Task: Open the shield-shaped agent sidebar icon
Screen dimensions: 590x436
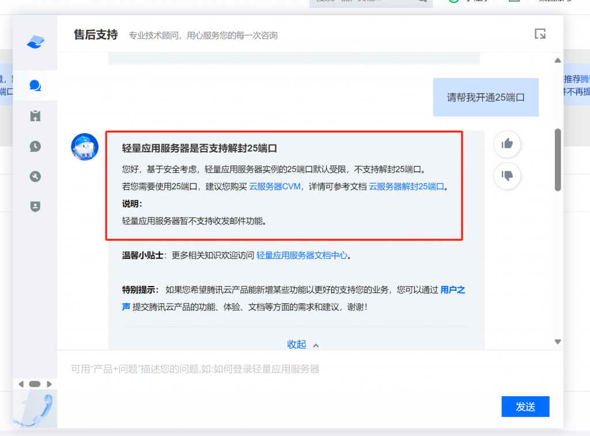Action: click(35, 206)
